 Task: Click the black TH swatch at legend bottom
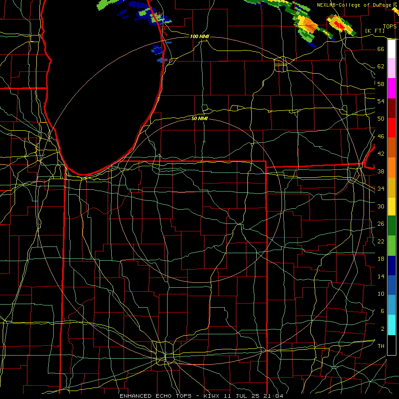click(x=391, y=345)
